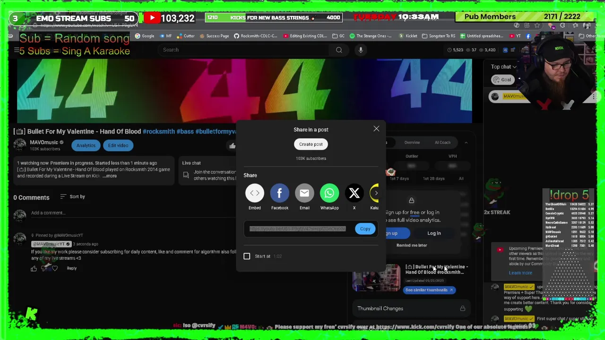Expand the description with ...more
605x340 pixels.
pyautogui.click(x=109, y=176)
